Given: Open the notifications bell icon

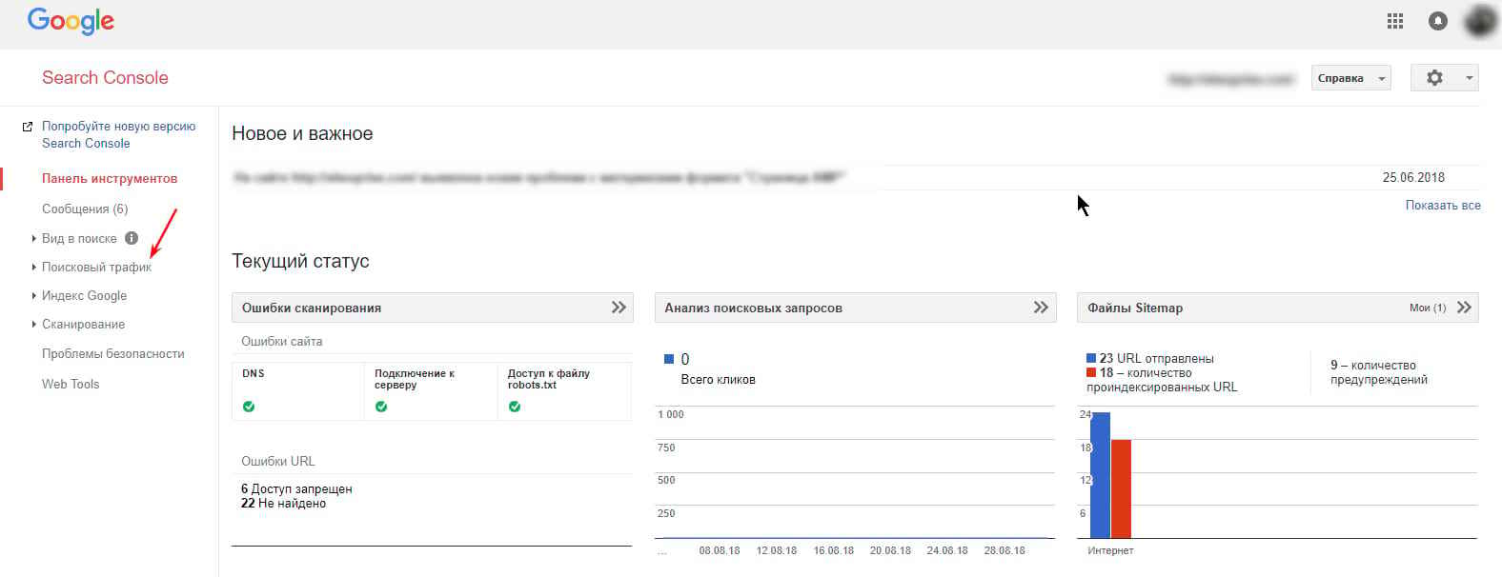Looking at the screenshot, I should pos(1438,21).
